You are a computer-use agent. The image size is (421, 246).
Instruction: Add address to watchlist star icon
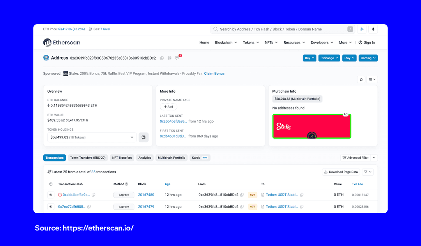click(x=361, y=79)
